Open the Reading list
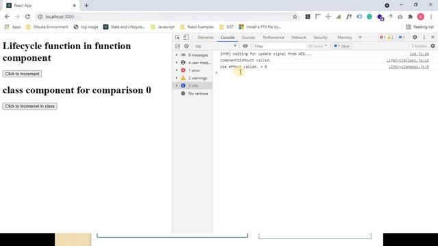Image resolution: width=438 pixels, height=246 pixels. (x=420, y=27)
